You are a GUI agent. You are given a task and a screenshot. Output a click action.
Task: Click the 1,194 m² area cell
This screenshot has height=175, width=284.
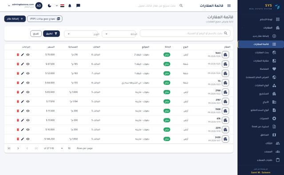click(74, 101)
